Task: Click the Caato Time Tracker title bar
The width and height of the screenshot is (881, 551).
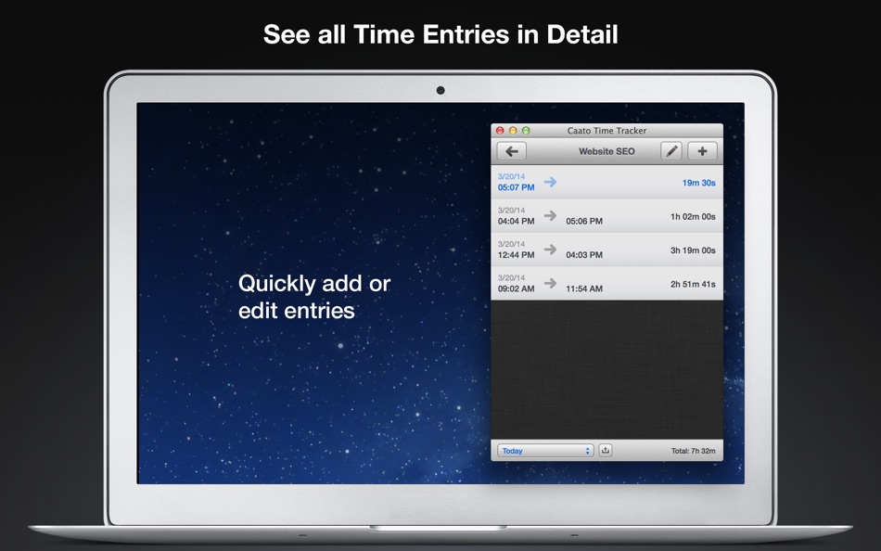Action: click(606, 131)
